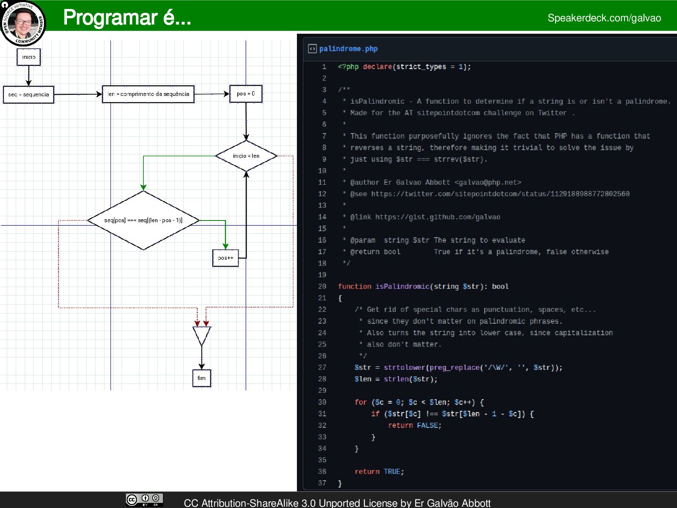Open the Speakerdeck.com/galvao link
The image size is (677, 508).
point(604,18)
